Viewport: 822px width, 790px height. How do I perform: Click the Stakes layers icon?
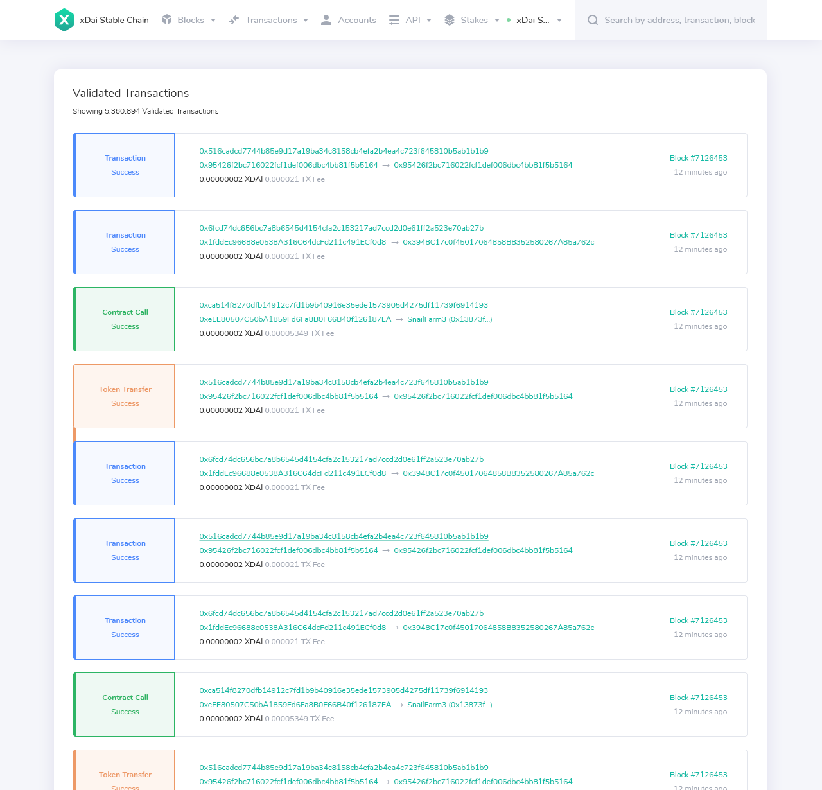click(x=450, y=20)
